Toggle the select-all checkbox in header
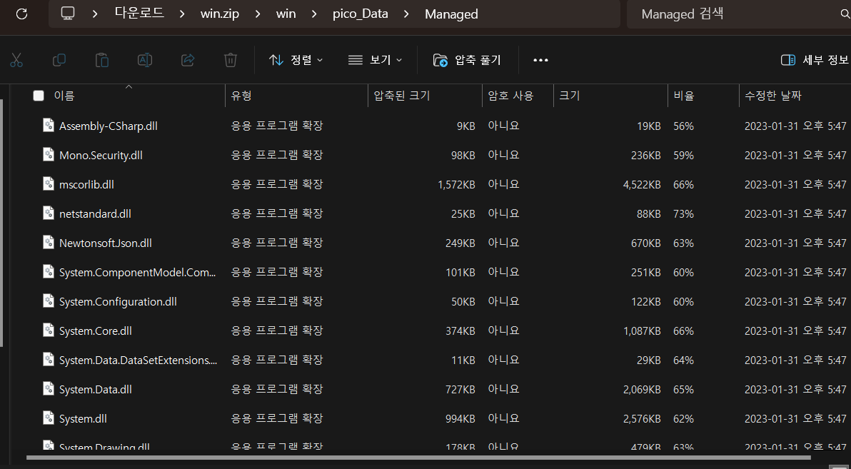The width and height of the screenshot is (851, 469). [x=39, y=96]
